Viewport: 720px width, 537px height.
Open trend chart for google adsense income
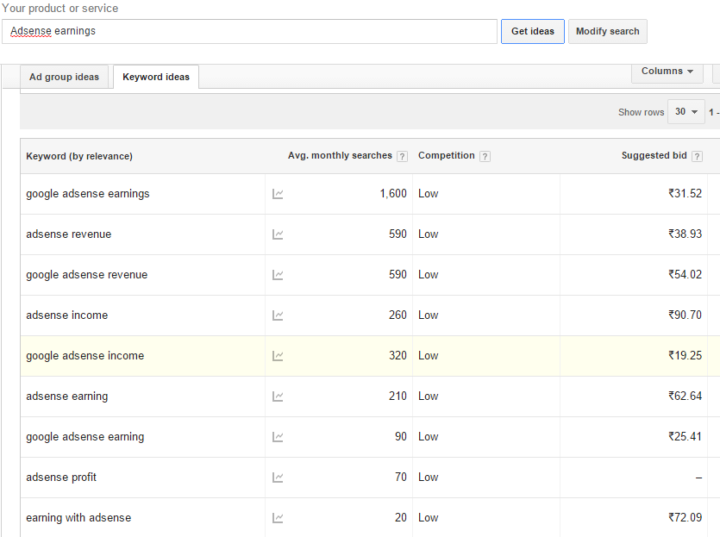(x=278, y=356)
